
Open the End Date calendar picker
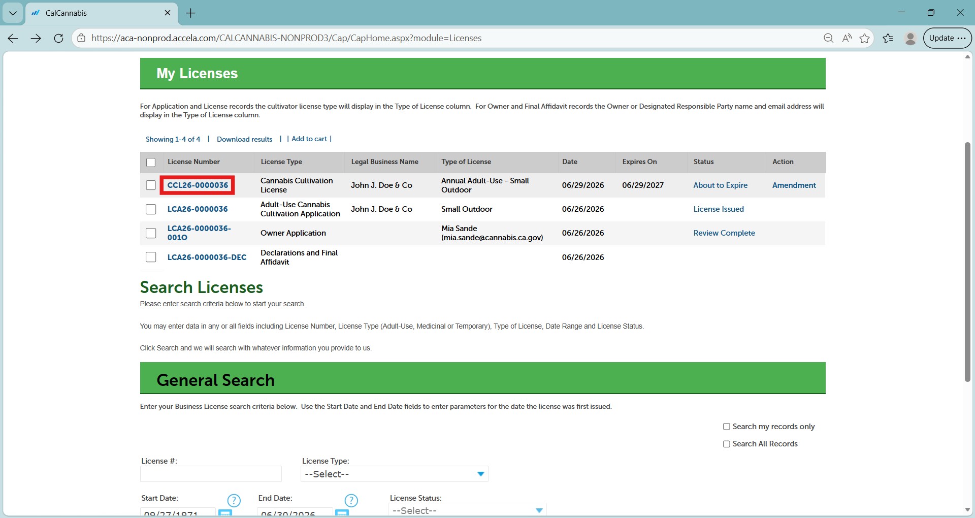click(x=342, y=513)
